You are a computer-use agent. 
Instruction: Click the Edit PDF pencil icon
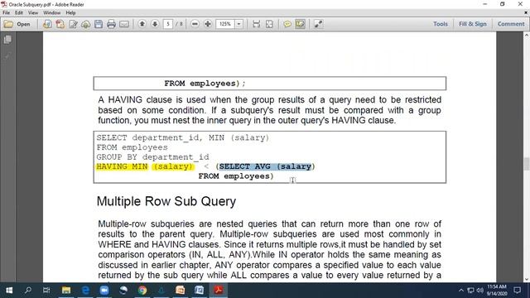73,24
